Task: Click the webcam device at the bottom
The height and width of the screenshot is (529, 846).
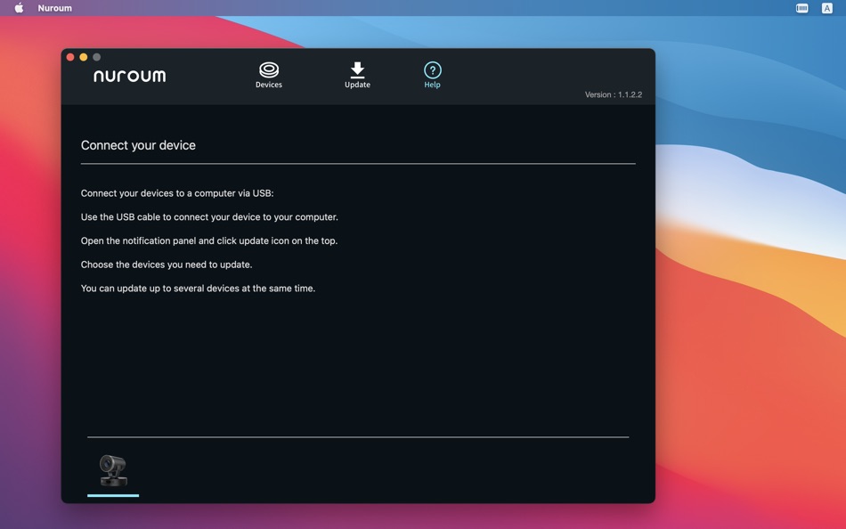Action: coord(112,470)
